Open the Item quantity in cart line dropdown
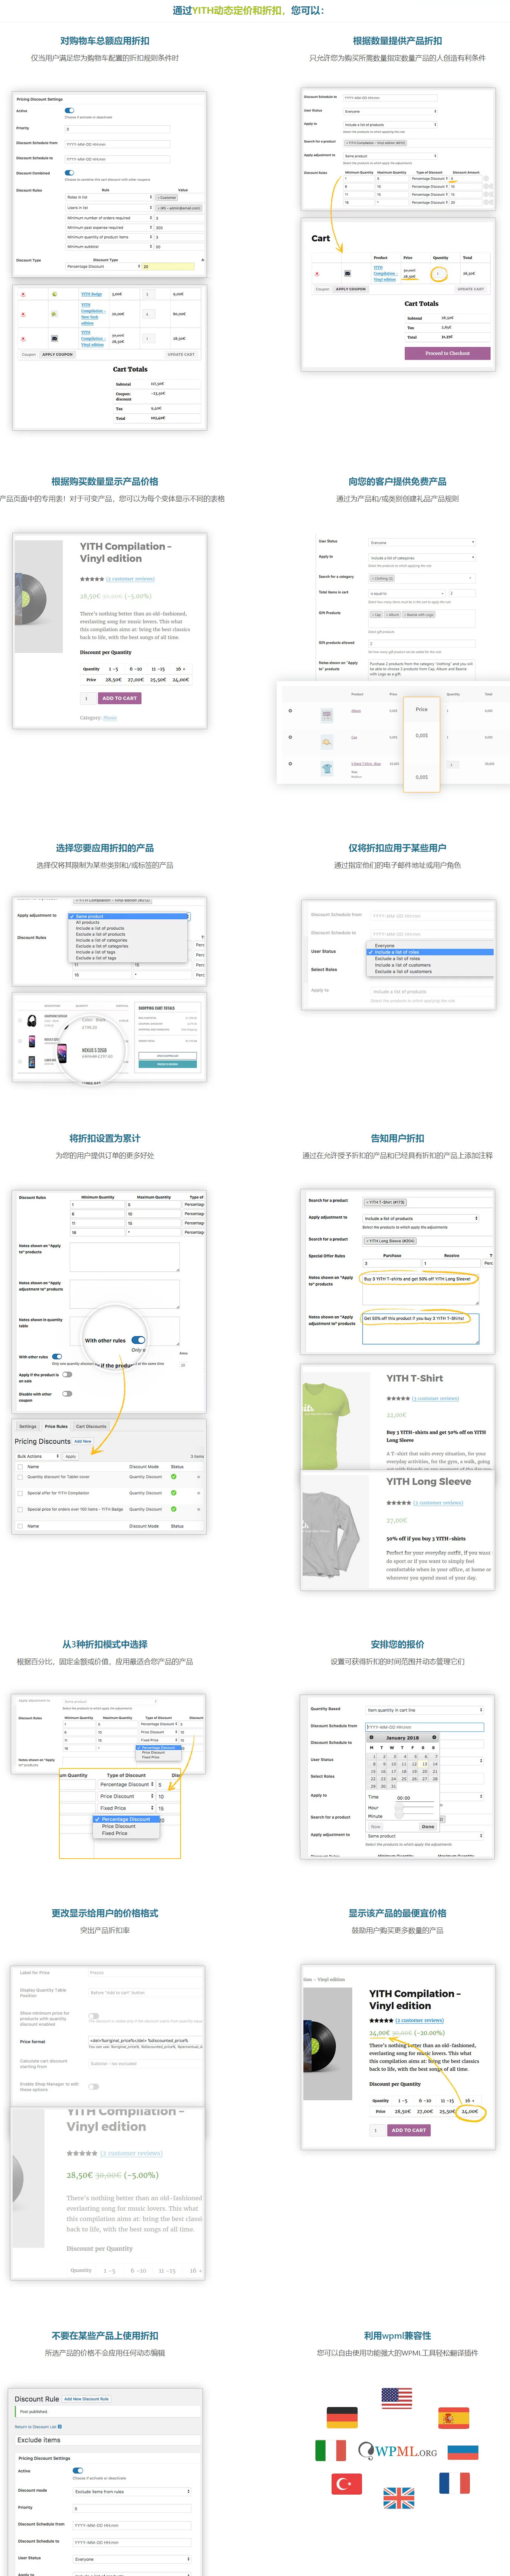 click(x=424, y=1710)
